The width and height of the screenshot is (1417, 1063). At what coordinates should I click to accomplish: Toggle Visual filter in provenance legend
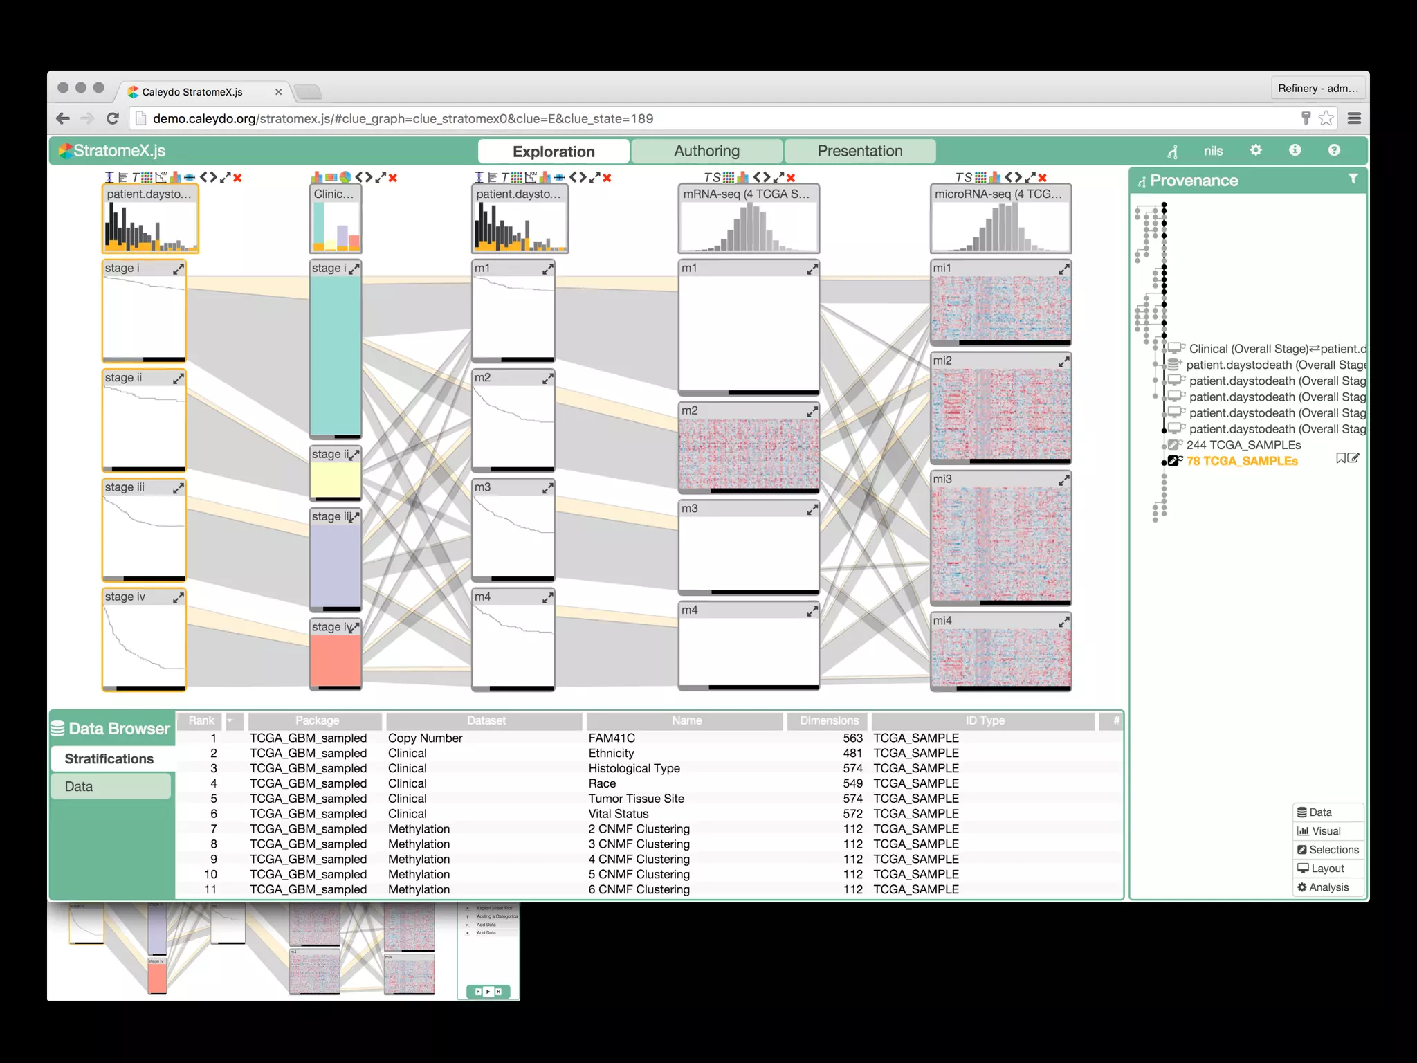(x=1328, y=831)
